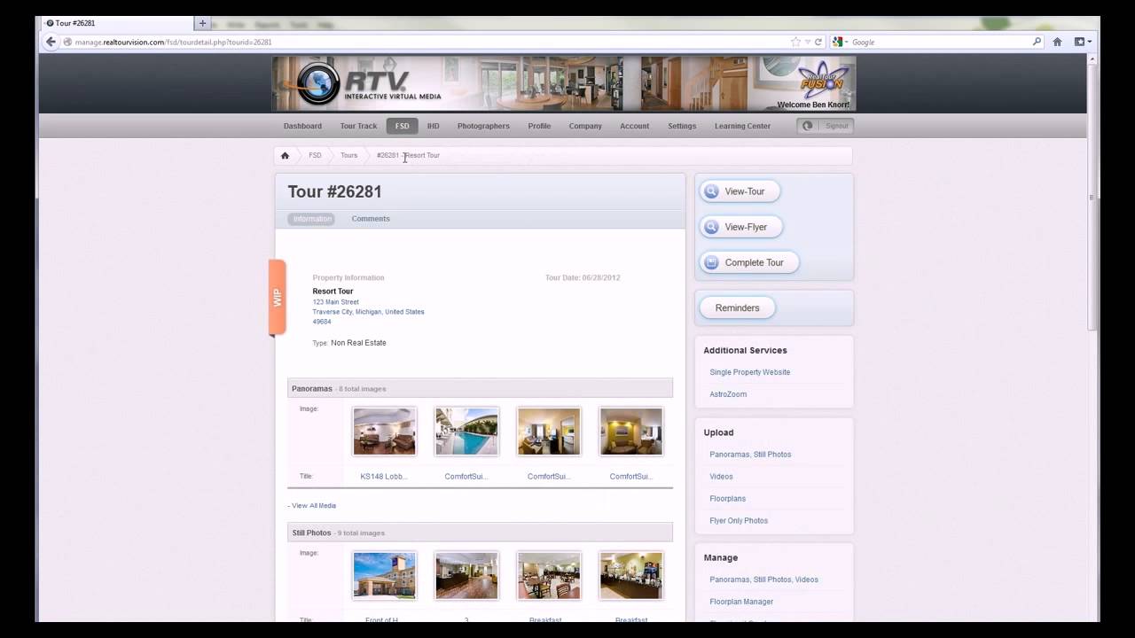Open the pool panorama thumbnail
The height and width of the screenshot is (638, 1135).
click(x=466, y=432)
